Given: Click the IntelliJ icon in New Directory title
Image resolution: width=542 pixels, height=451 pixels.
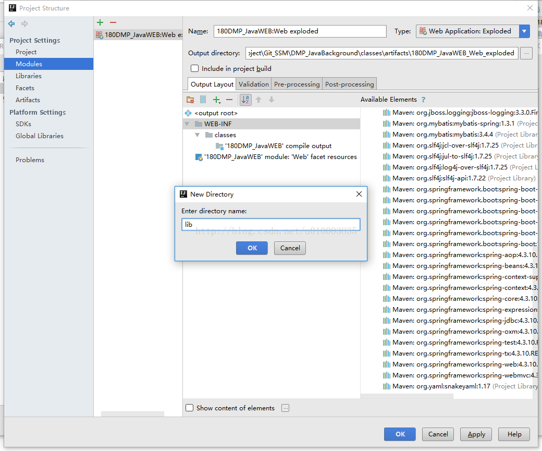Looking at the screenshot, I should point(183,194).
